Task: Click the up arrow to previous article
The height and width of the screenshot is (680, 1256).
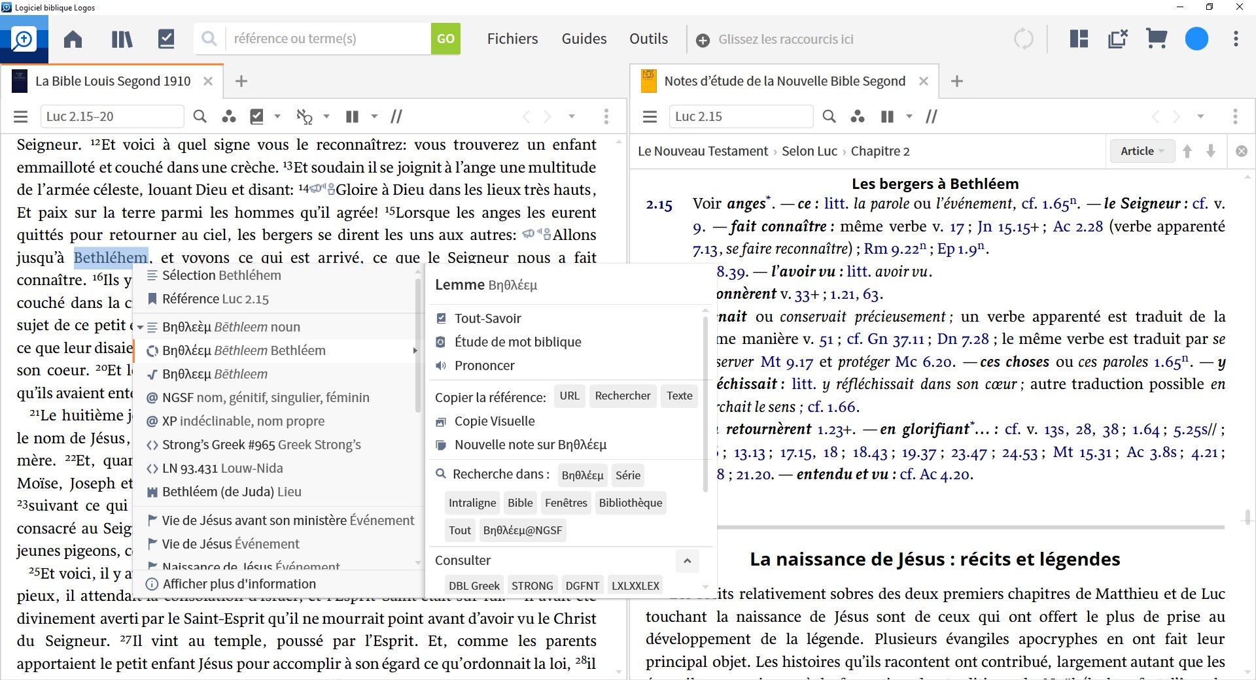Action: tap(1187, 151)
